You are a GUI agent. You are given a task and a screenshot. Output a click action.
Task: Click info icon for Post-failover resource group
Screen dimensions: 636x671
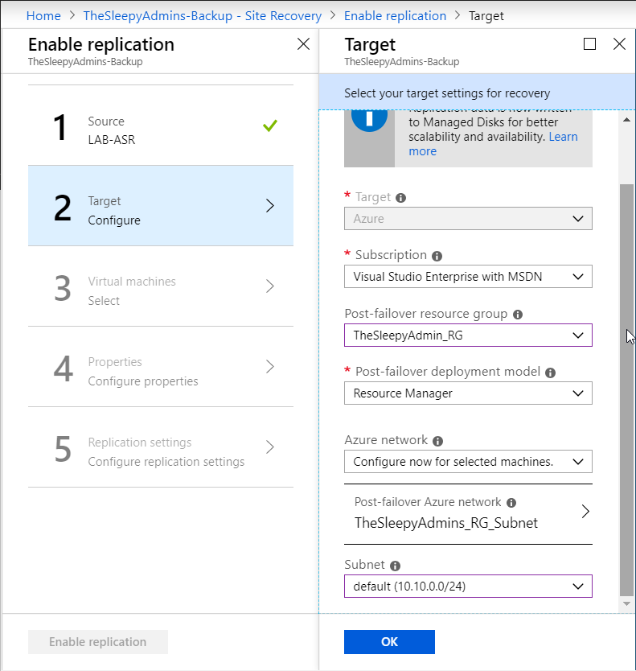[518, 315]
